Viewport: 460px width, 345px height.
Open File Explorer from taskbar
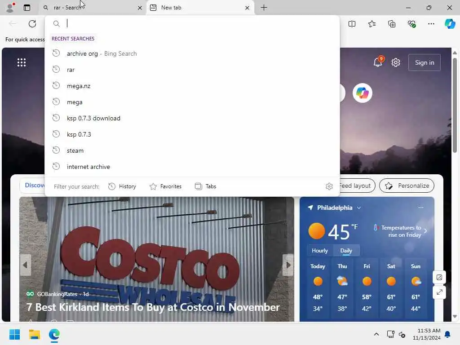tap(34, 334)
